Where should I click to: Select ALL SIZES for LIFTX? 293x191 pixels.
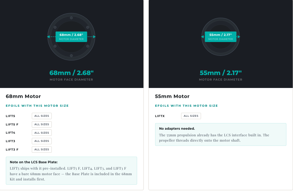(191, 116)
